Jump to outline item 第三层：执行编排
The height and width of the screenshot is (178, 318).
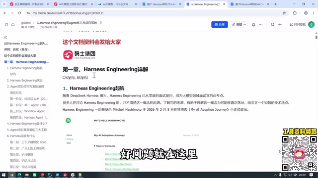21,154
